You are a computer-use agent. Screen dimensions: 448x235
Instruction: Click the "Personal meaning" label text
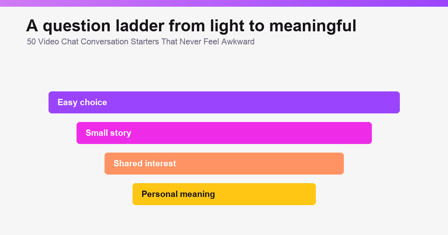(178, 194)
